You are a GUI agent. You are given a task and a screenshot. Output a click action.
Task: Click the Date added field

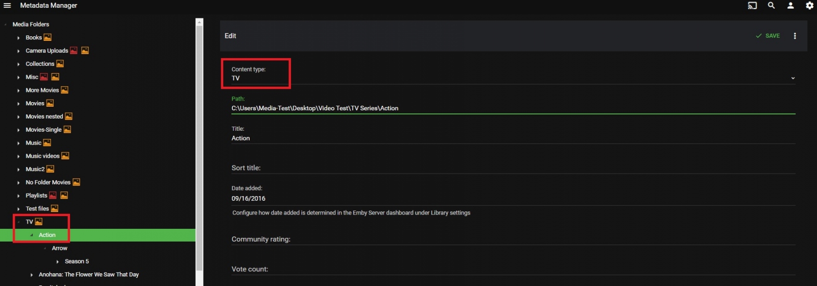click(513, 199)
